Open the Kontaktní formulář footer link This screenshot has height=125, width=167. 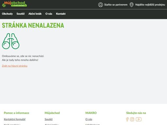tap(15, 119)
